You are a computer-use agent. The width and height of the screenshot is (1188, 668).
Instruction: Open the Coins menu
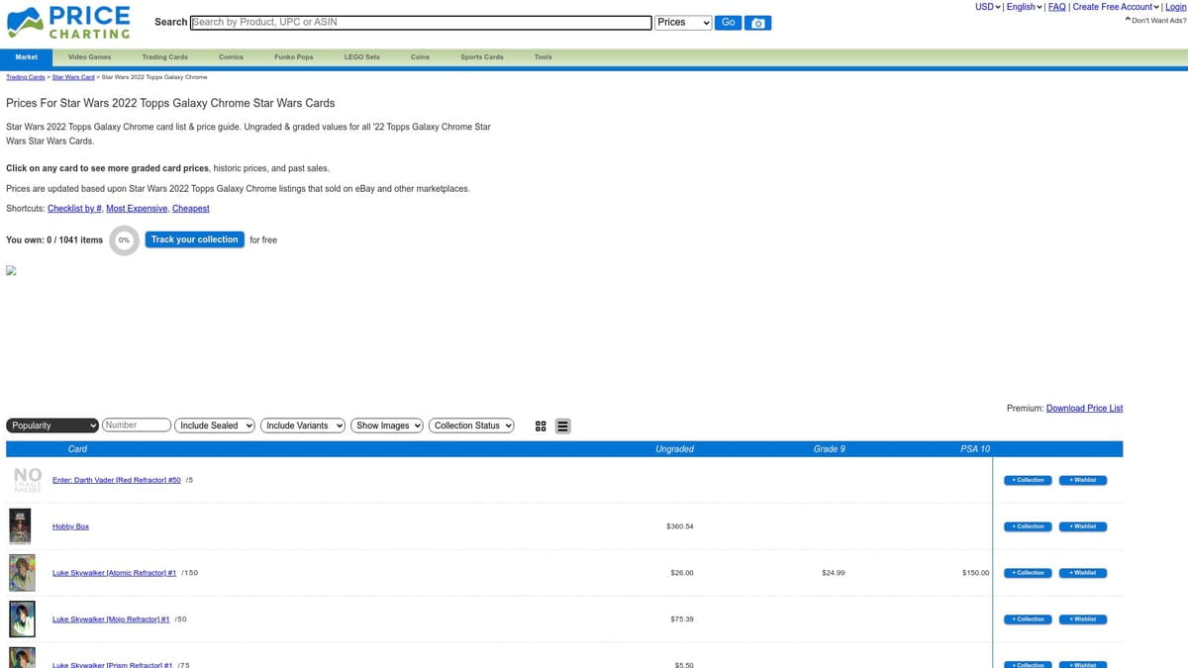pos(420,57)
